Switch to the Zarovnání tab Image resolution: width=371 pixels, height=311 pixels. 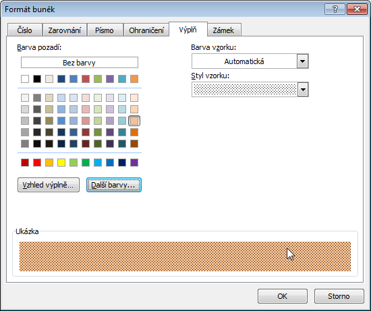64,30
